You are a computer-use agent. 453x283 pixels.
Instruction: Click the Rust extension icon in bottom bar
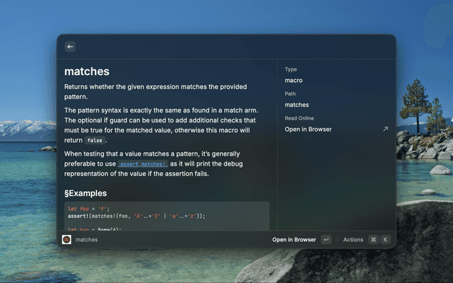(x=67, y=240)
